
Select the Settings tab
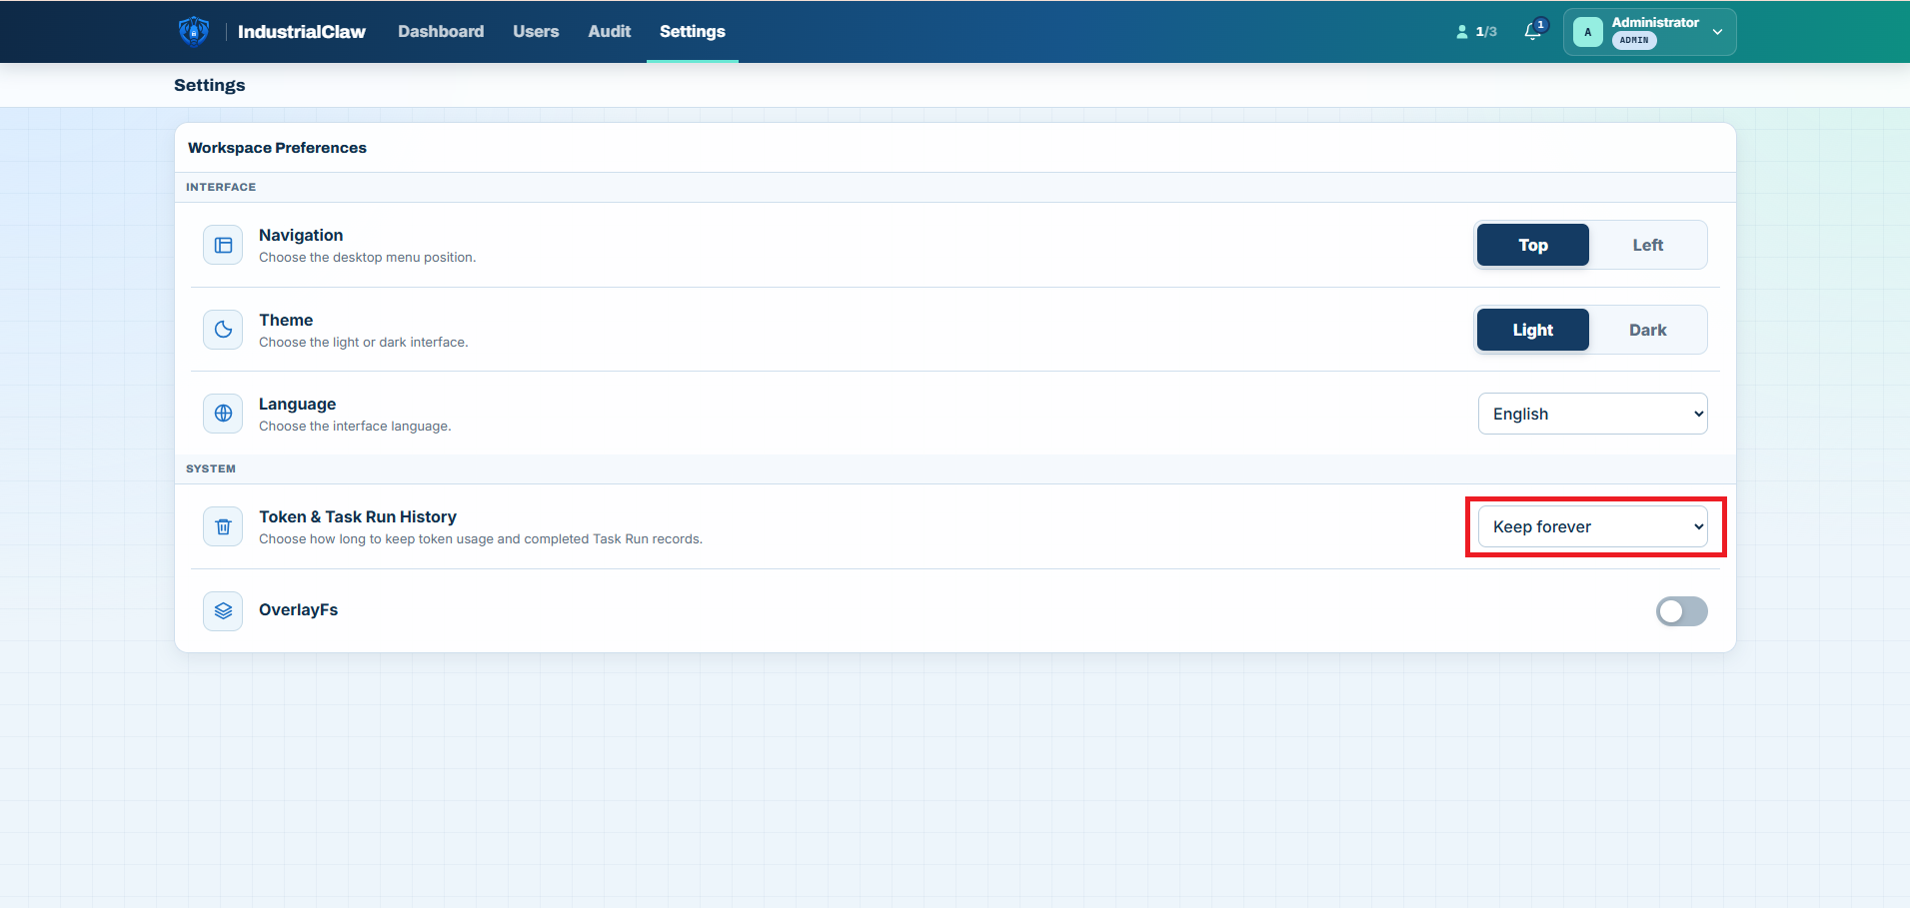point(693,32)
